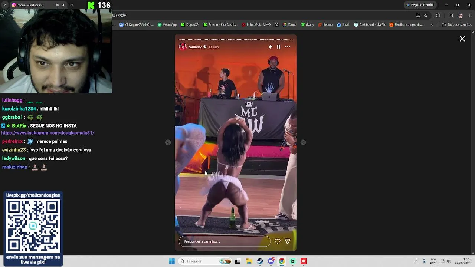
Task: Open the carlinhos profile picture
Action: click(x=183, y=47)
